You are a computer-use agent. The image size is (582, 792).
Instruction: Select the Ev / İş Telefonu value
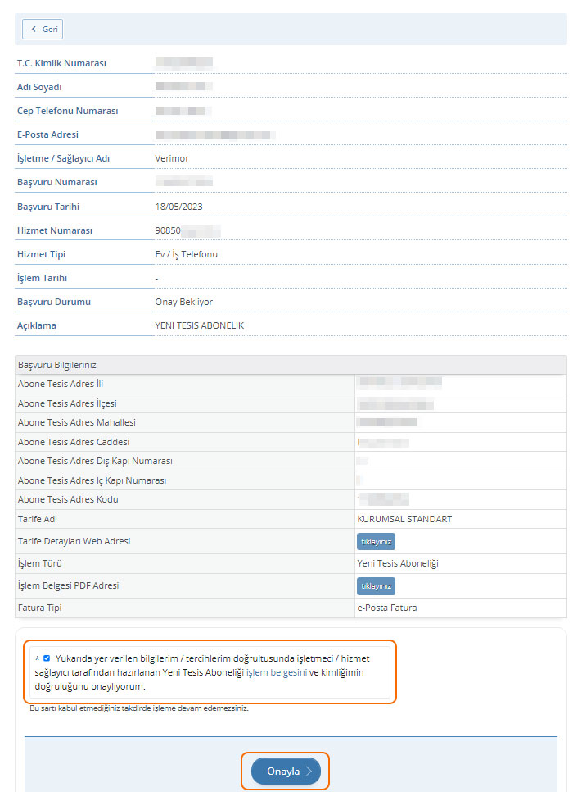[x=186, y=254]
